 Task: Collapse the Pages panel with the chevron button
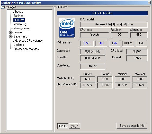pyautogui.click(x=3, y=7)
